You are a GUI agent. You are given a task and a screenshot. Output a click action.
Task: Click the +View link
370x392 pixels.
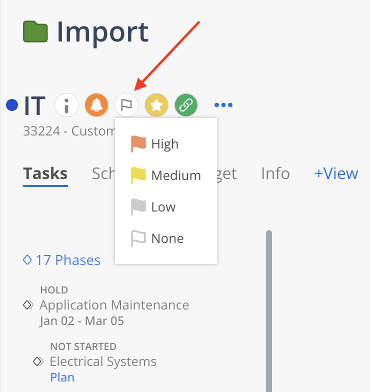336,173
